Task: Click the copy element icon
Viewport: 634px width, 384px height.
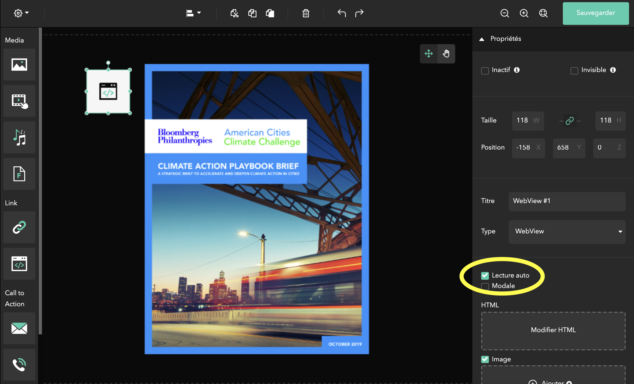Action: click(252, 13)
